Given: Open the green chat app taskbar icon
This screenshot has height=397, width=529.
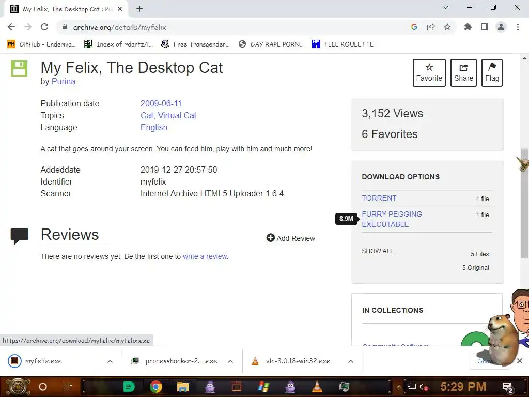Looking at the screenshot, I should pos(129,387).
